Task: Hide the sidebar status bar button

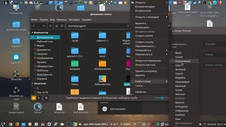Action: click(46, 98)
